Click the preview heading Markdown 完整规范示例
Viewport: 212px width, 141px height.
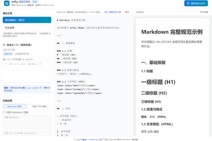pos(172,32)
